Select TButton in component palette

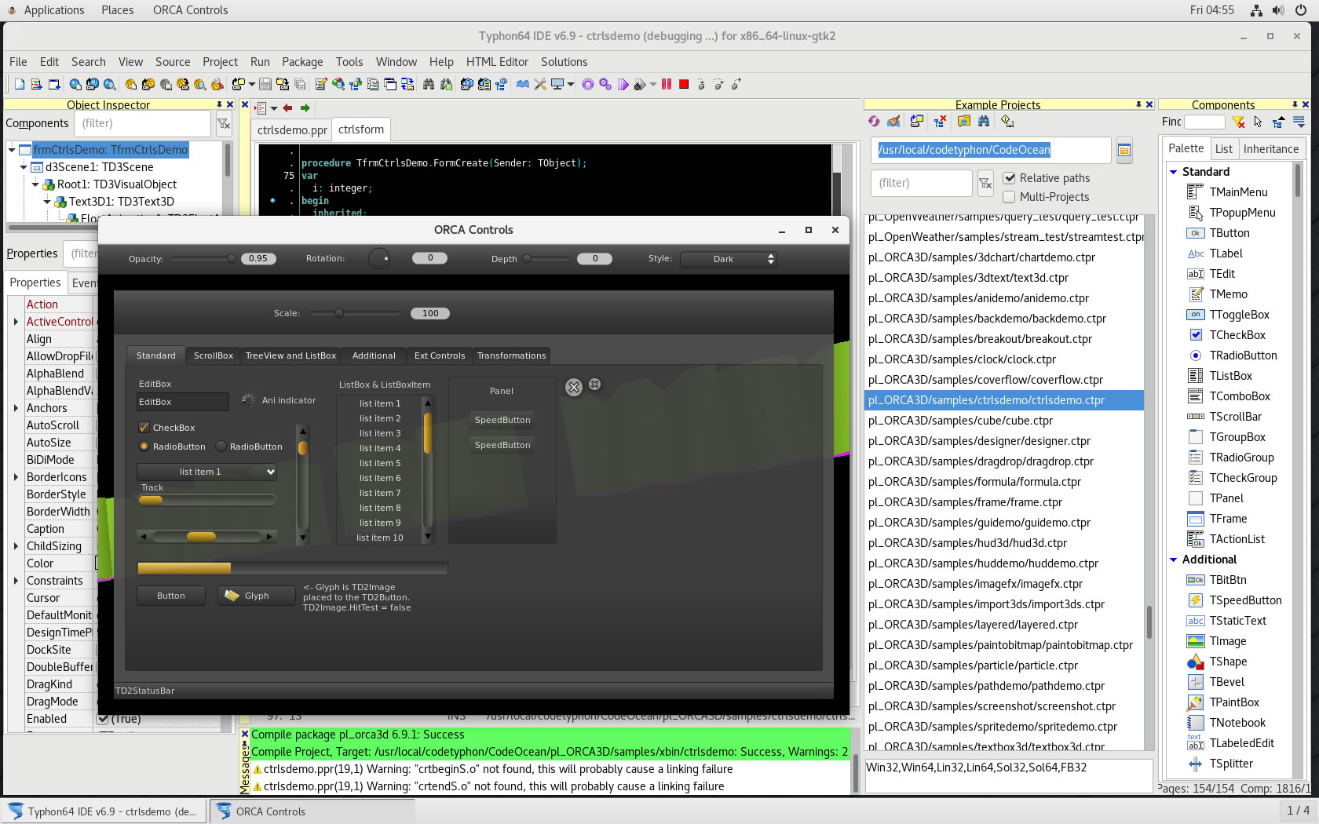pos(1229,233)
